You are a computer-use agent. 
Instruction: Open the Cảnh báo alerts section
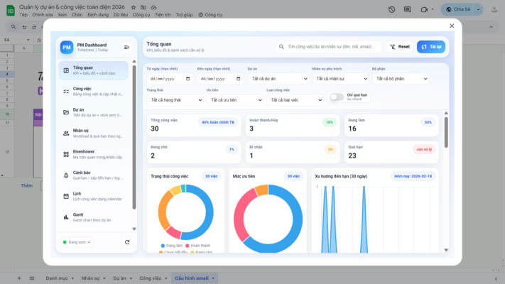click(94, 175)
